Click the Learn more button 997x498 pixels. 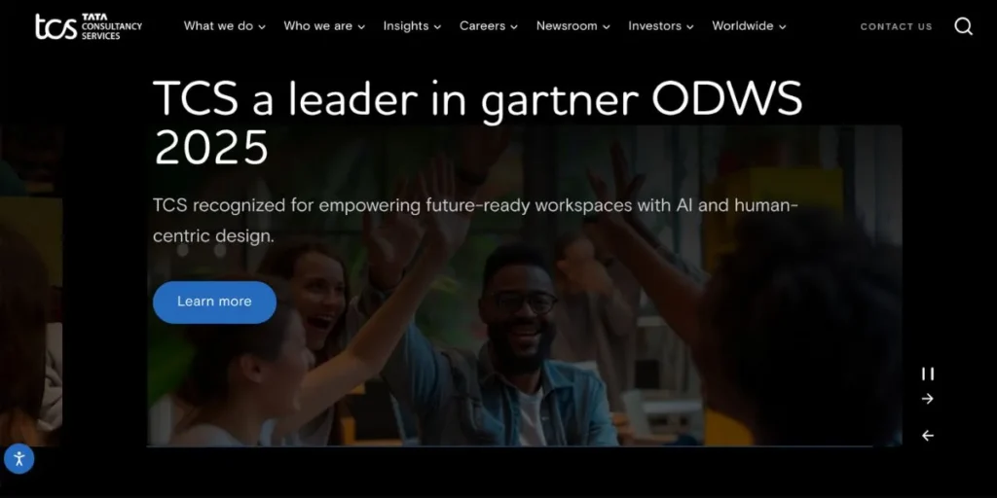[214, 302]
